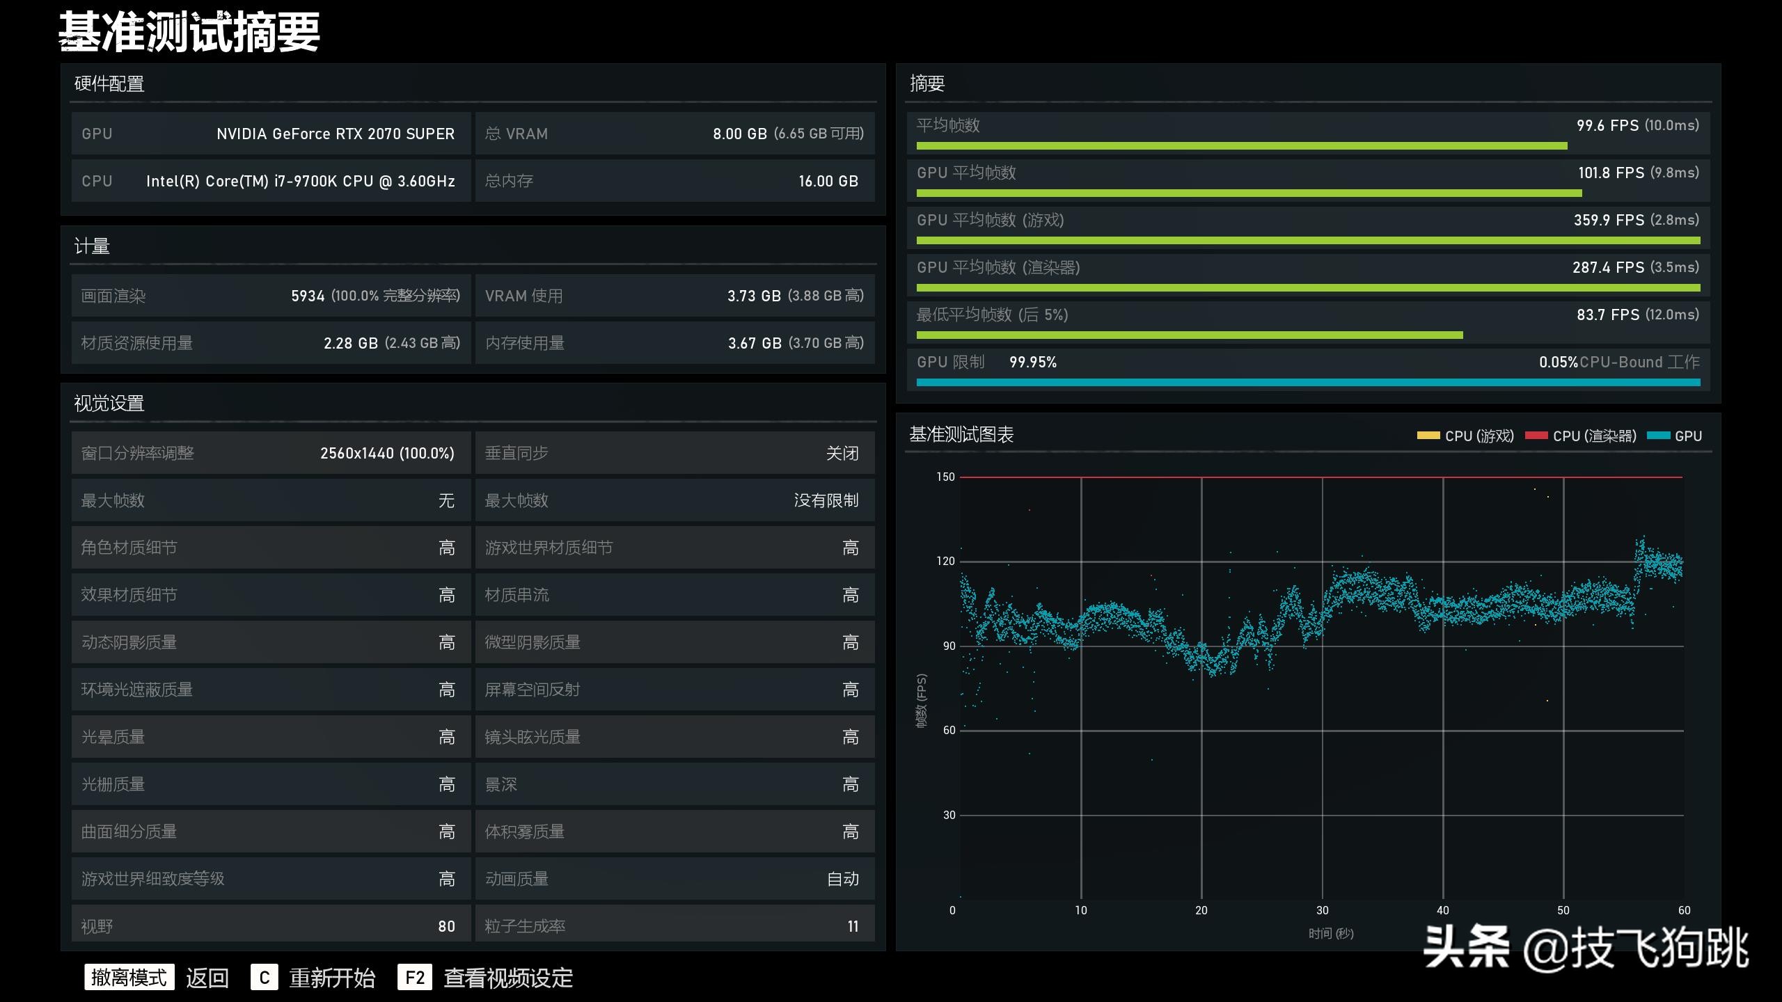
Task: Select the 窗口分辨率调整 2560x1440 row
Action: pyautogui.click(x=270, y=453)
